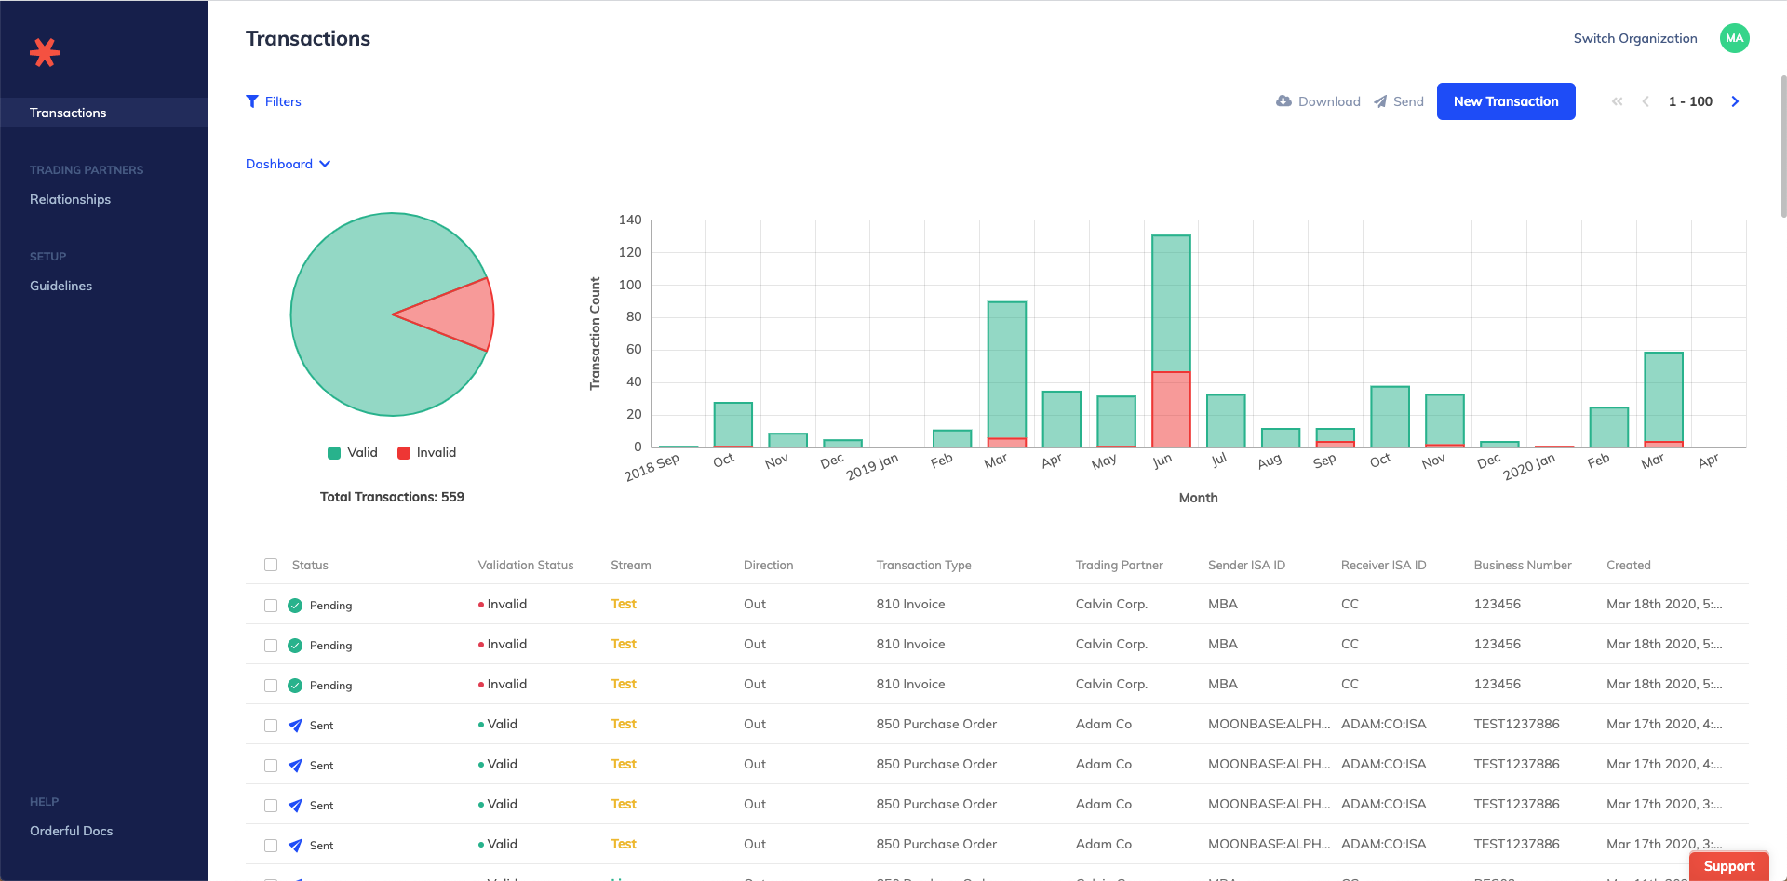Click the Download label

(x=1329, y=101)
